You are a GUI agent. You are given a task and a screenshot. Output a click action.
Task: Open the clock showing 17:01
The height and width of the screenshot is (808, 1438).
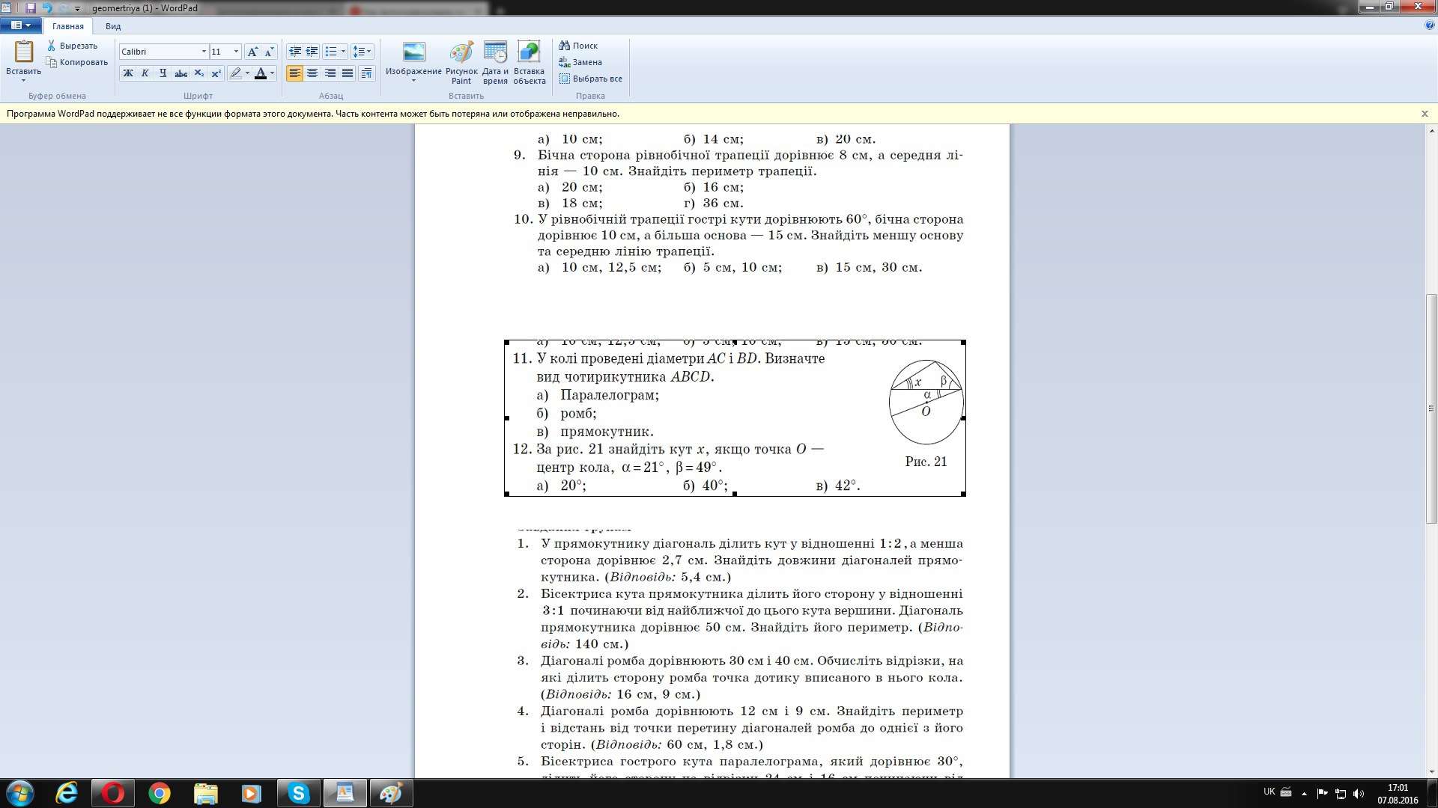click(x=1398, y=793)
